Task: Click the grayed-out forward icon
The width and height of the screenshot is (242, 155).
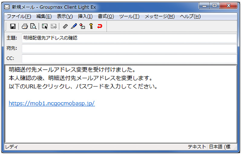Action: (x=54, y=26)
